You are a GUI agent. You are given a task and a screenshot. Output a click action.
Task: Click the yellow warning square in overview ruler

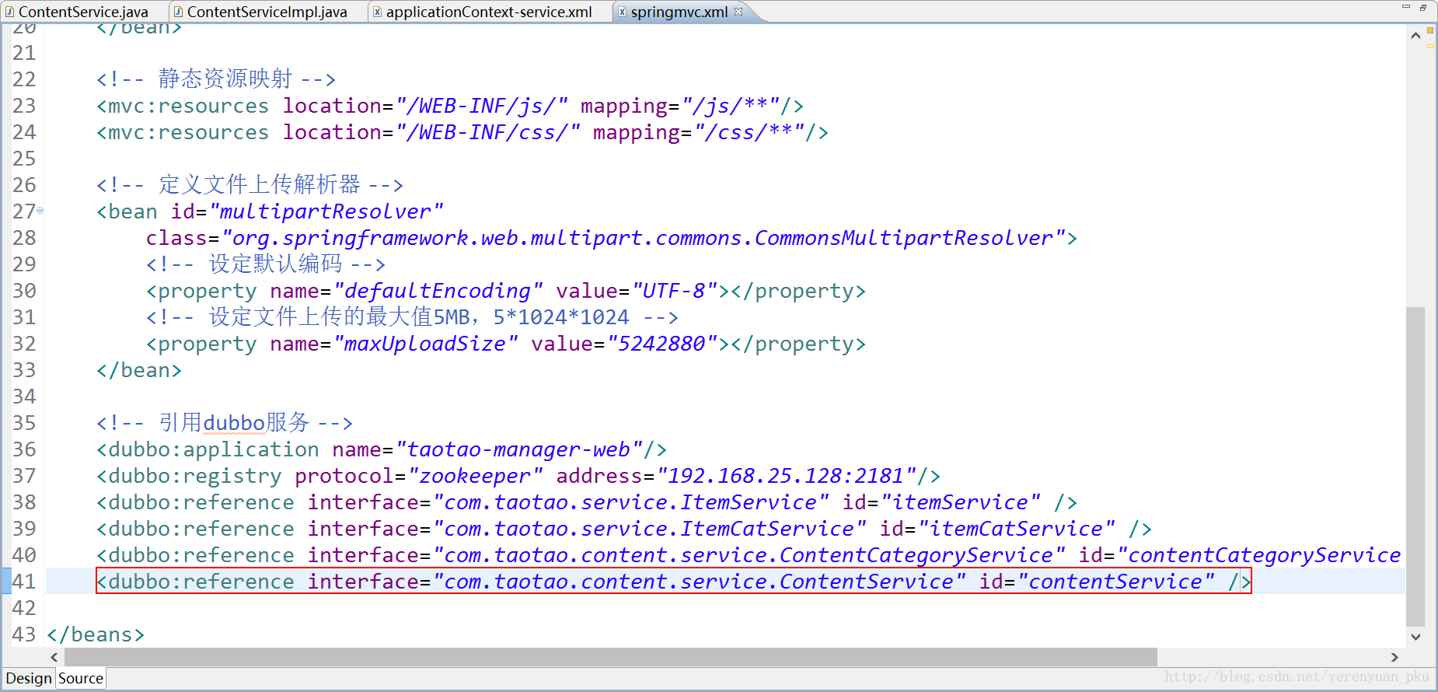coord(1430,30)
